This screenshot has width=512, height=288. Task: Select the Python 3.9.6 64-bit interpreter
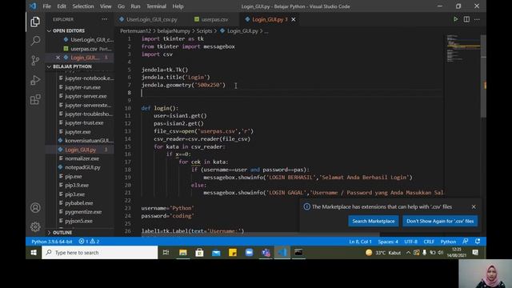[x=51, y=242]
